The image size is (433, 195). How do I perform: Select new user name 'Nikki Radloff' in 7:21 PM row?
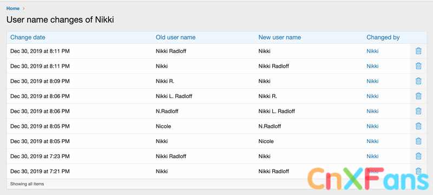pyautogui.click(x=274, y=171)
